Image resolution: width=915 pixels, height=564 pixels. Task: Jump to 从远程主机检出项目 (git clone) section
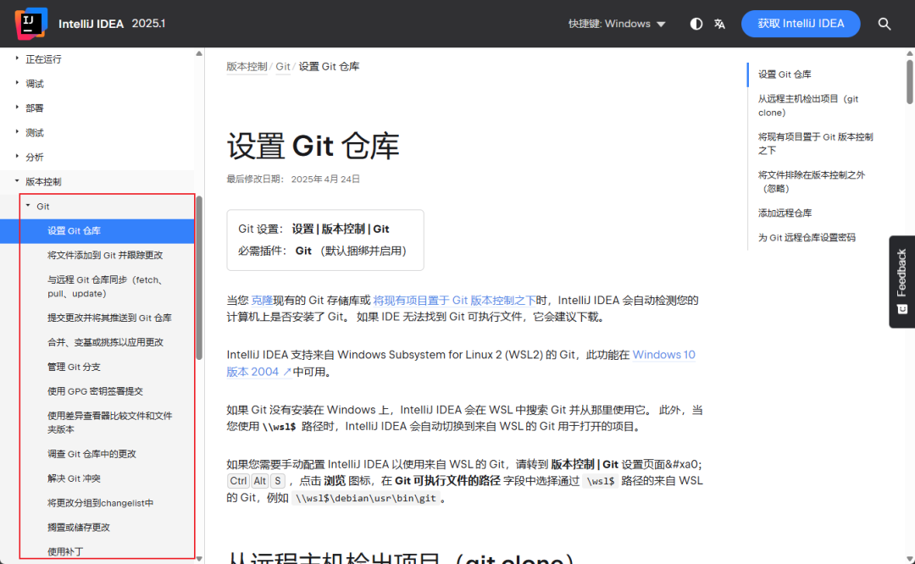[808, 106]
